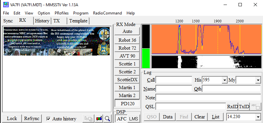
Task: Click the RGB color adjustment icon
Action: (99, 119)
